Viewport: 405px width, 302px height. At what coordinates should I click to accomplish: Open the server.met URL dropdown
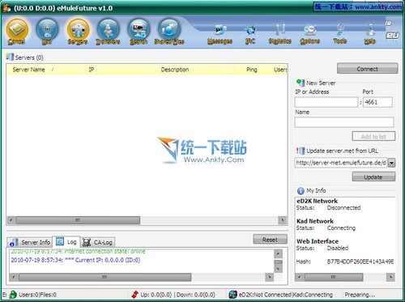pos(391,163)
